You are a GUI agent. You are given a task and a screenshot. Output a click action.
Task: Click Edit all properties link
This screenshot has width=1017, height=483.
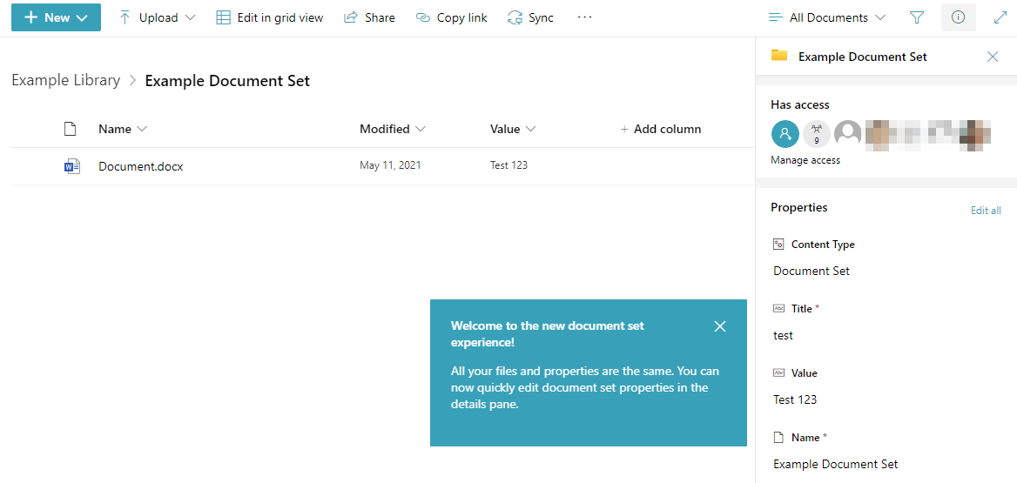[986, 211]
